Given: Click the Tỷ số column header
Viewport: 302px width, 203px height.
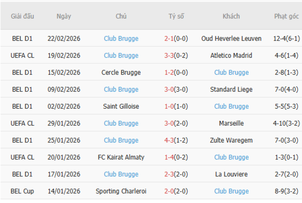Looking at the screenshot, I should pyautogui.click(x=176, y=16).
